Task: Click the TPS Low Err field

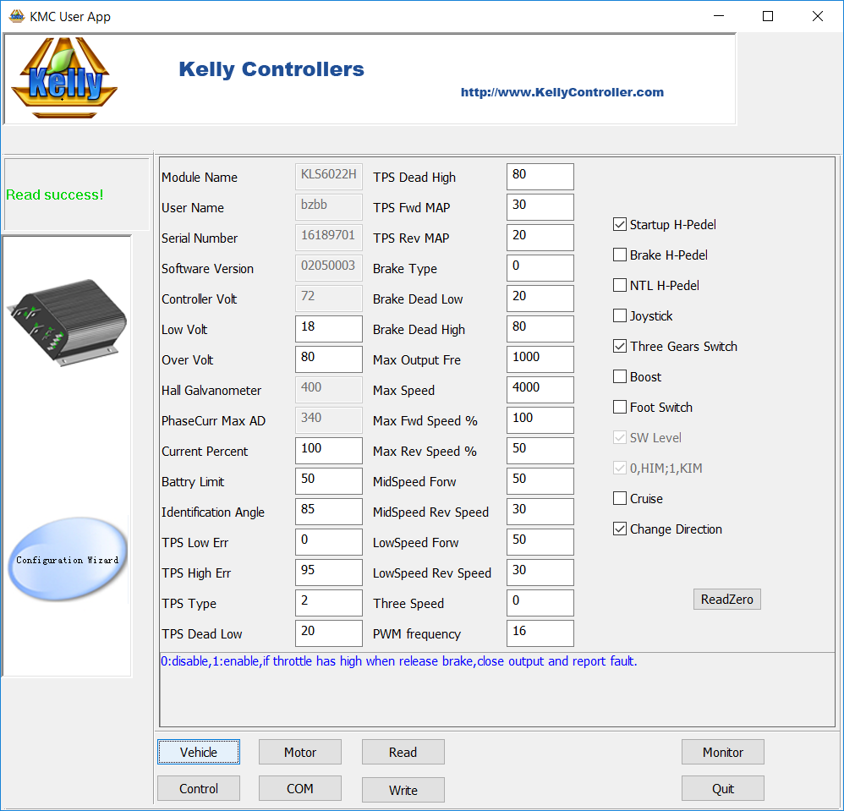Action: tap(329, 542)
